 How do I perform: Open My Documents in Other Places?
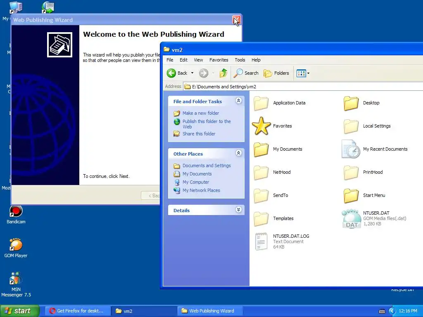[197, 174]
